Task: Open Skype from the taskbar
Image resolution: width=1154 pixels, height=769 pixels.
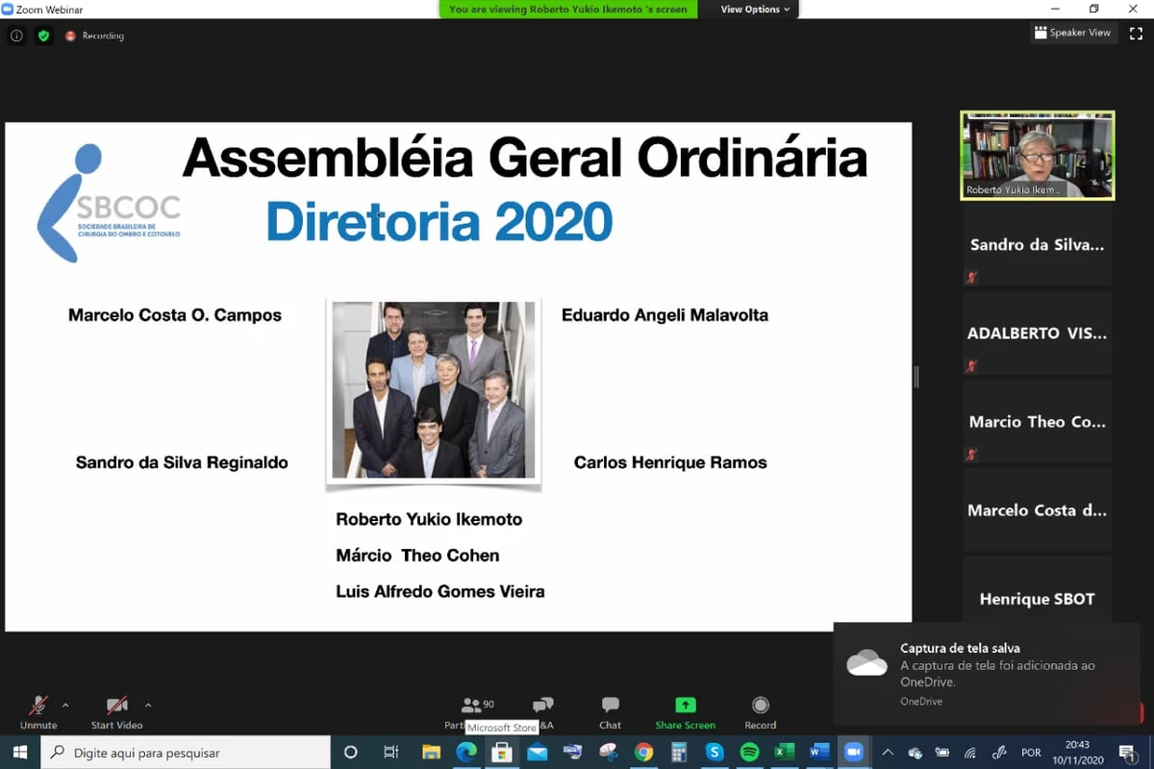Action: pos(715,753)
